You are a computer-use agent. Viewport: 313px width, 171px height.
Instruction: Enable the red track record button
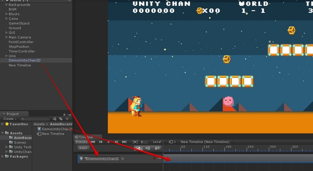point(154,159)
